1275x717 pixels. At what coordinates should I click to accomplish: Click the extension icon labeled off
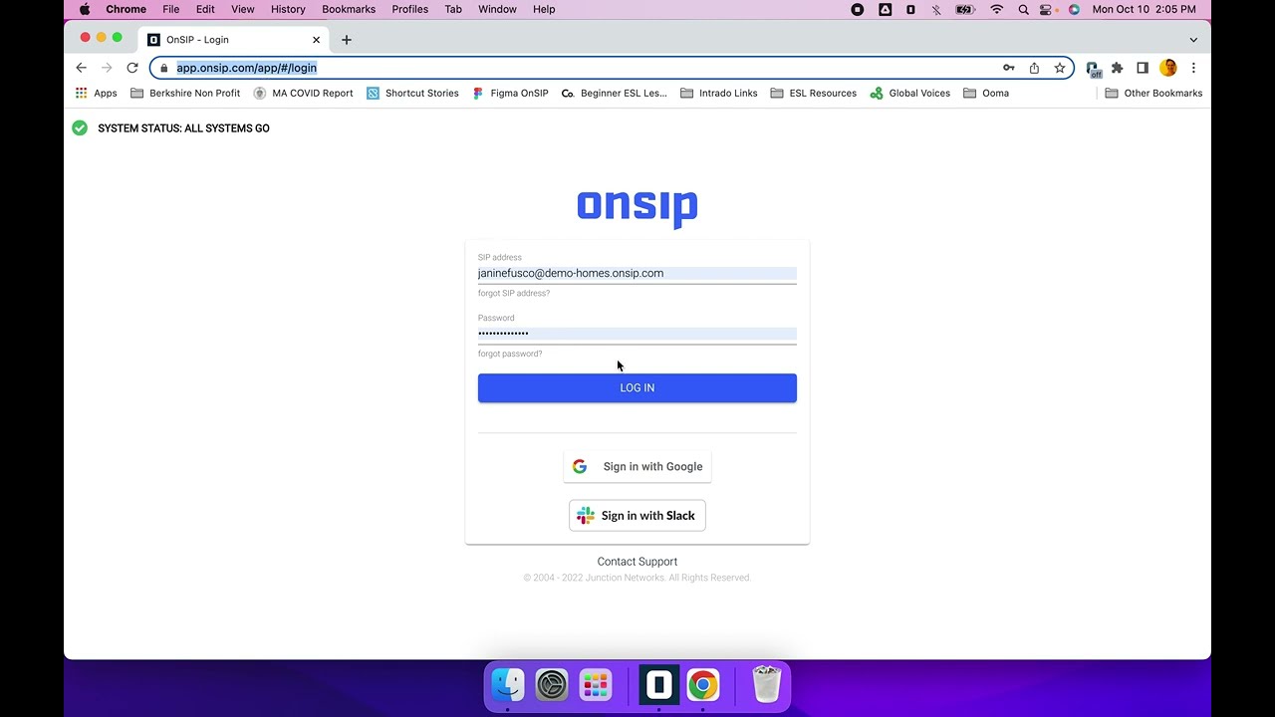pos(1094,69)
